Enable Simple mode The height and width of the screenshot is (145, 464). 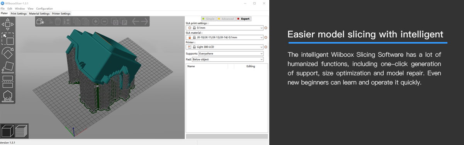pyautogui.click(x=209, y=19)
